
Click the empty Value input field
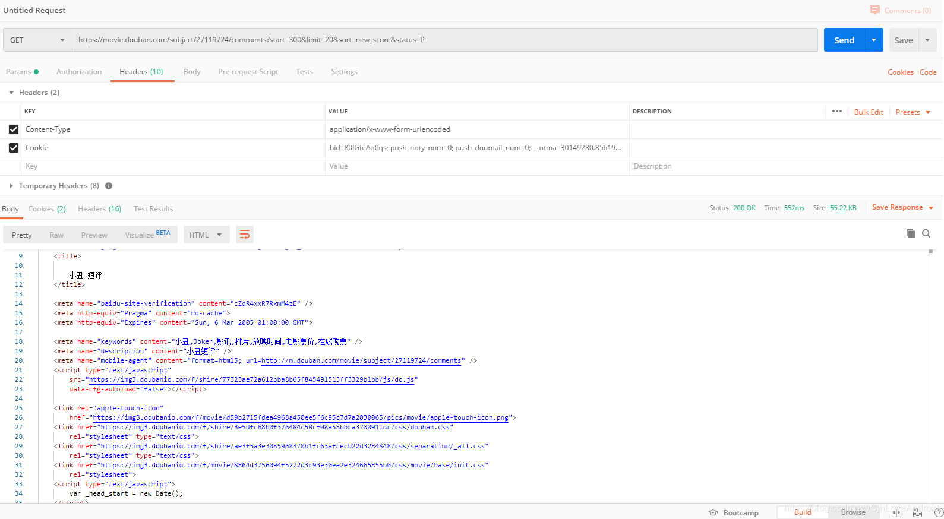[478, 166]
